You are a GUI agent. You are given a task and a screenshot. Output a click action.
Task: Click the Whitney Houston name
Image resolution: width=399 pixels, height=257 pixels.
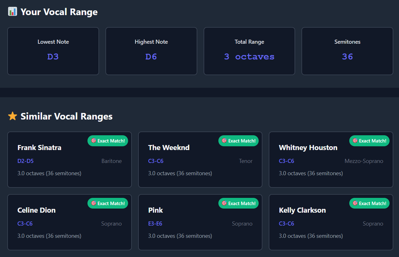click(x=308, y=148)
